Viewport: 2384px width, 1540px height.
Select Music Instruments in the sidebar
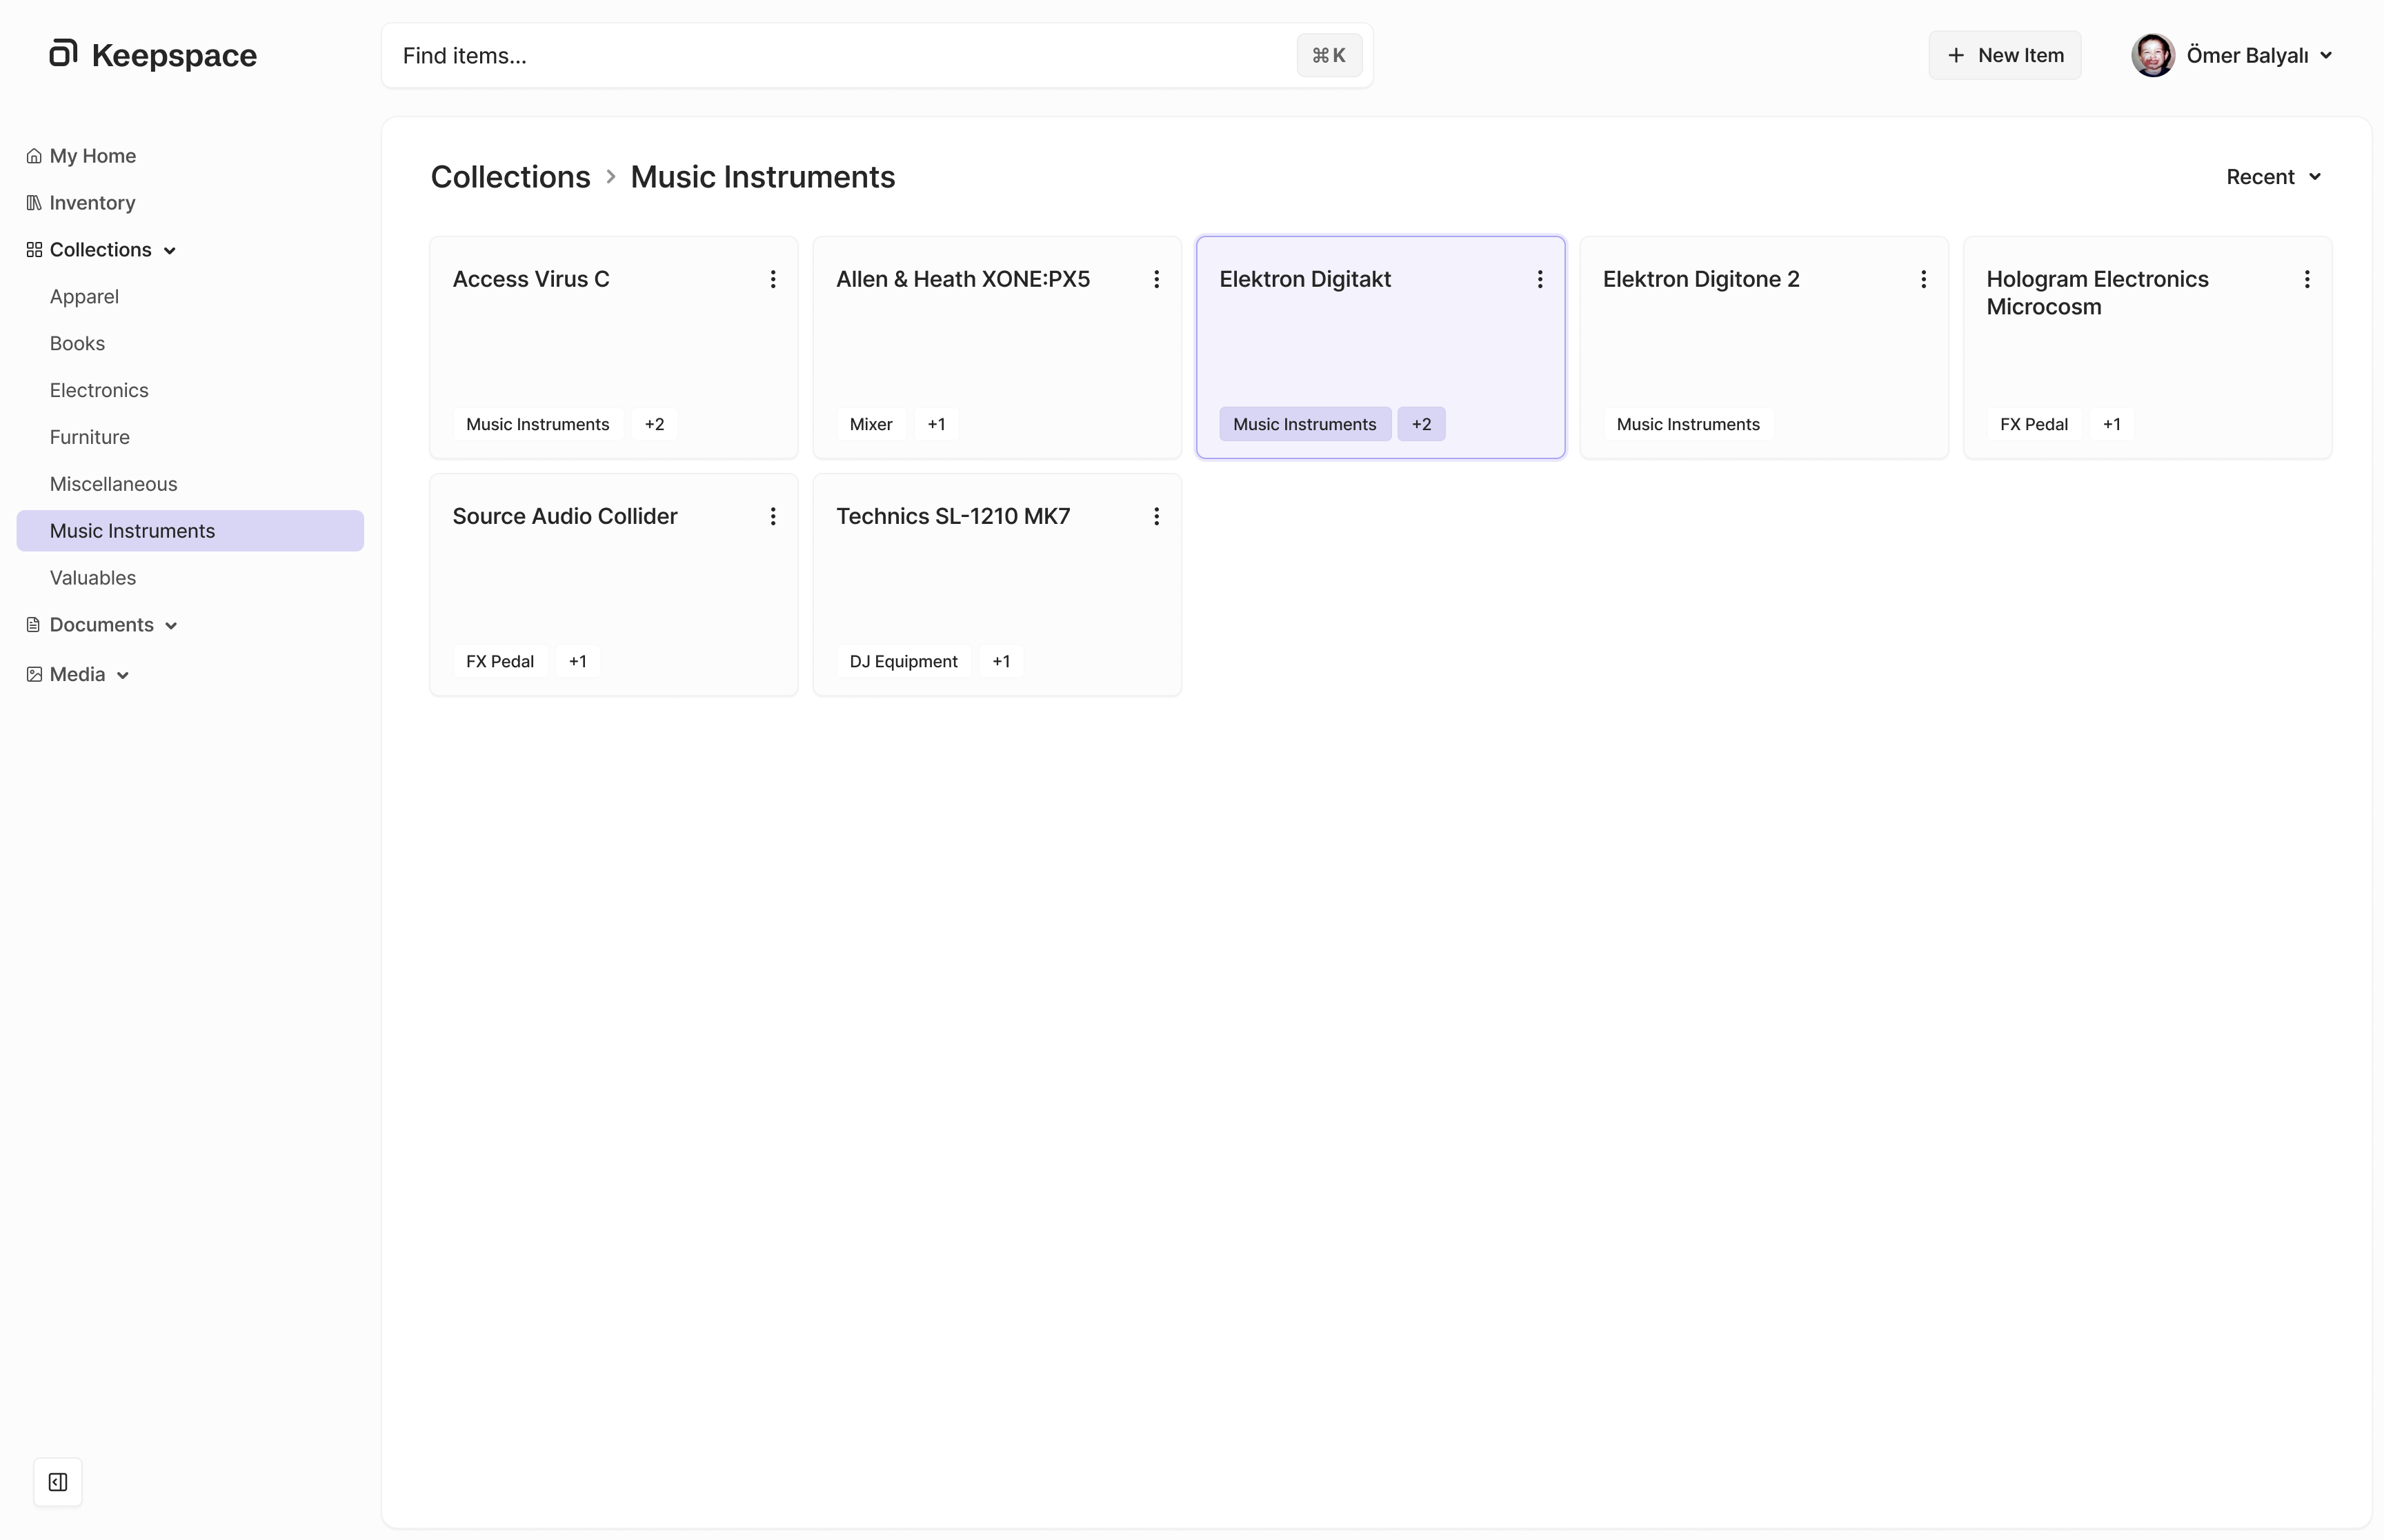[190, 531]
